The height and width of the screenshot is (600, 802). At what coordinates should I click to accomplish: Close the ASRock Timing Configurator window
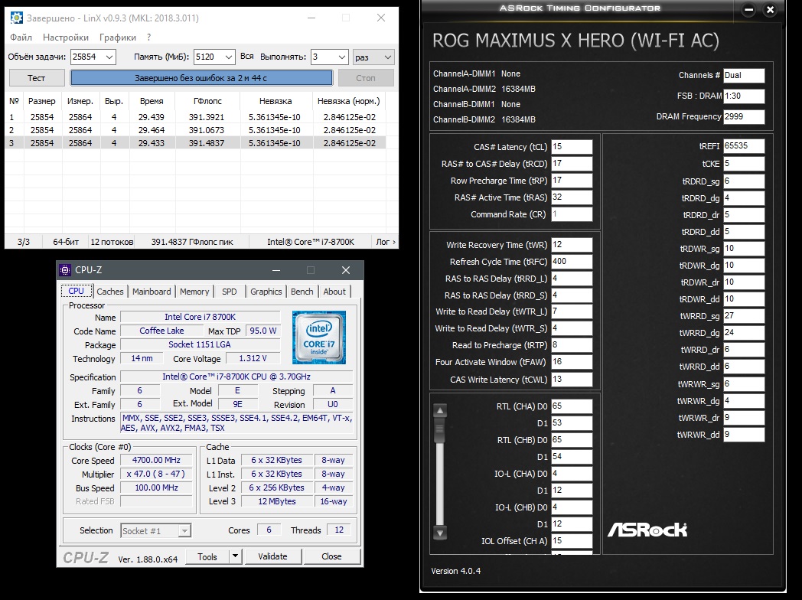click(x=770, y=10)
